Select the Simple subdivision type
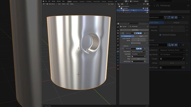191x107 pixels. [x=141, y=36]
